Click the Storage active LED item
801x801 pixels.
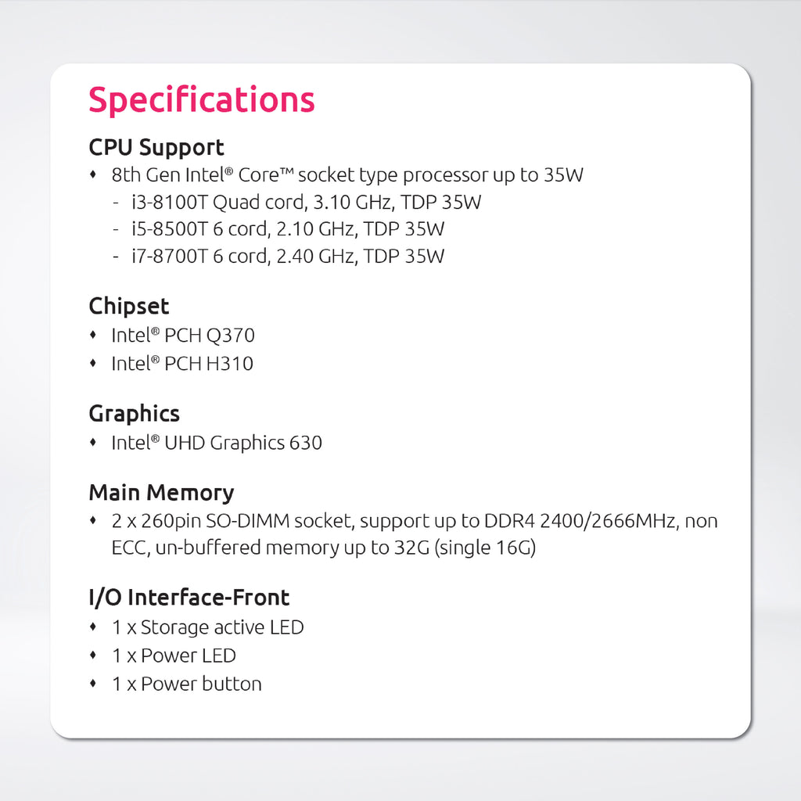tap(207, 627)
